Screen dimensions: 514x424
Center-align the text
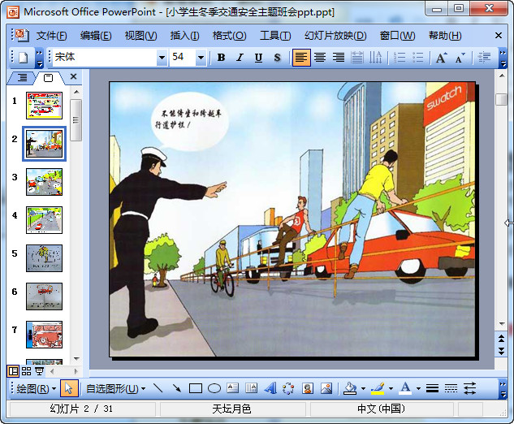click(x=320, y=58)
